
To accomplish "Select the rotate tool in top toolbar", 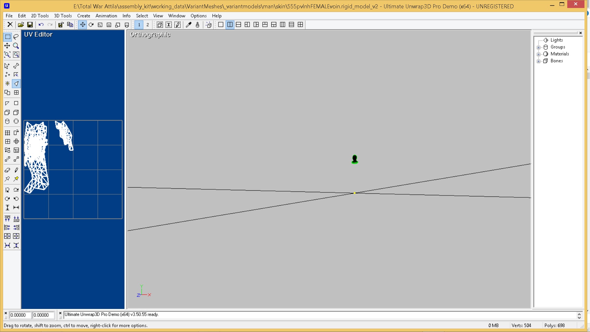I will click(x=91, y=25).
